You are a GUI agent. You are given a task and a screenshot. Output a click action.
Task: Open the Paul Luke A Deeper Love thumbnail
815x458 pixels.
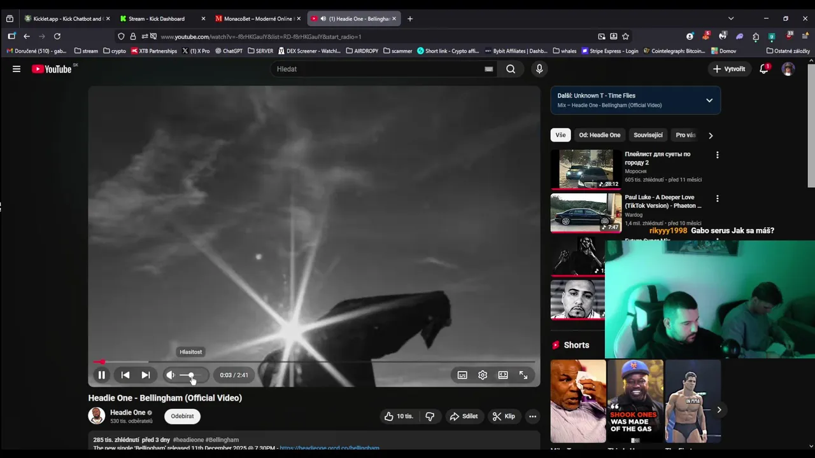pyautogui.click(x=586, y=213)
